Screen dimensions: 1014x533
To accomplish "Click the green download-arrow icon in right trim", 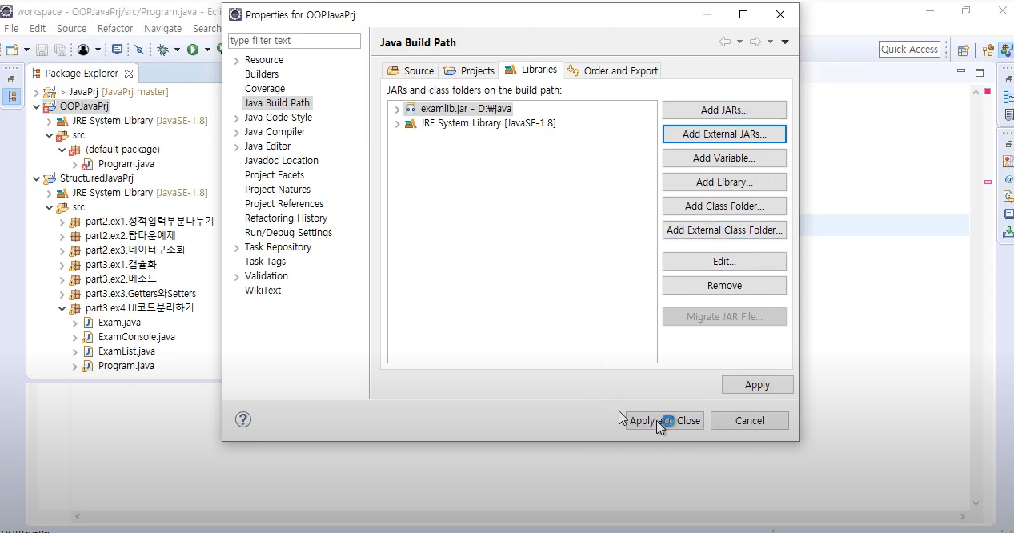I will (1008, 233).
